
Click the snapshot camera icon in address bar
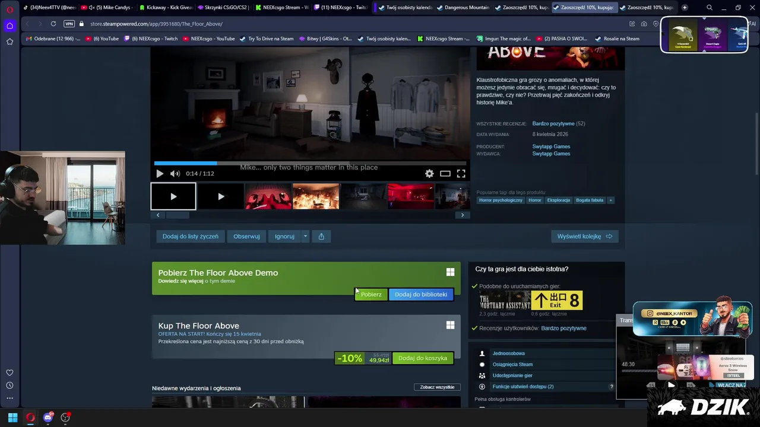pos(644,24)
